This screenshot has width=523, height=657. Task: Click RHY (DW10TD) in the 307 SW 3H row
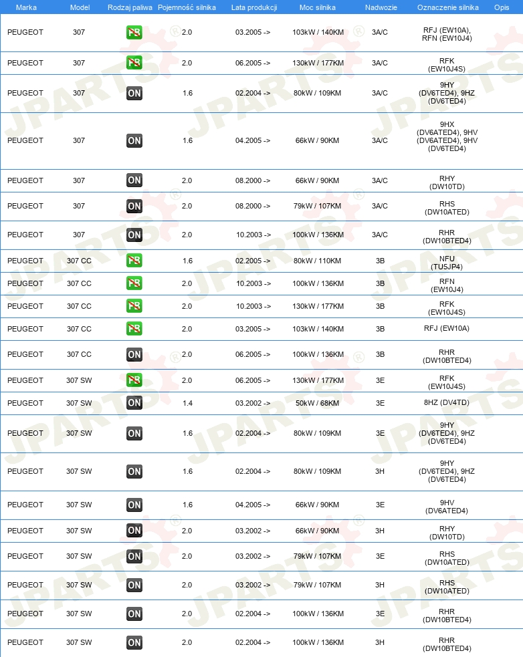pos(447,533)
